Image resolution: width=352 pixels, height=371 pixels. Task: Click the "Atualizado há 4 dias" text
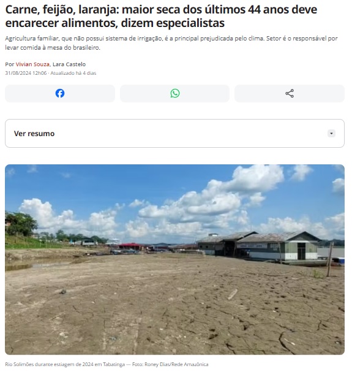tap(73, 73)
